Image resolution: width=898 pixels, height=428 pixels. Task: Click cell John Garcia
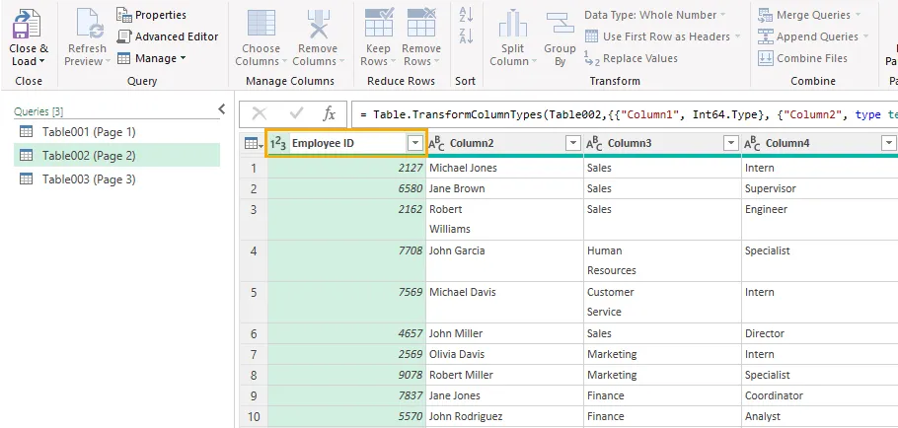tap(504, 260)
